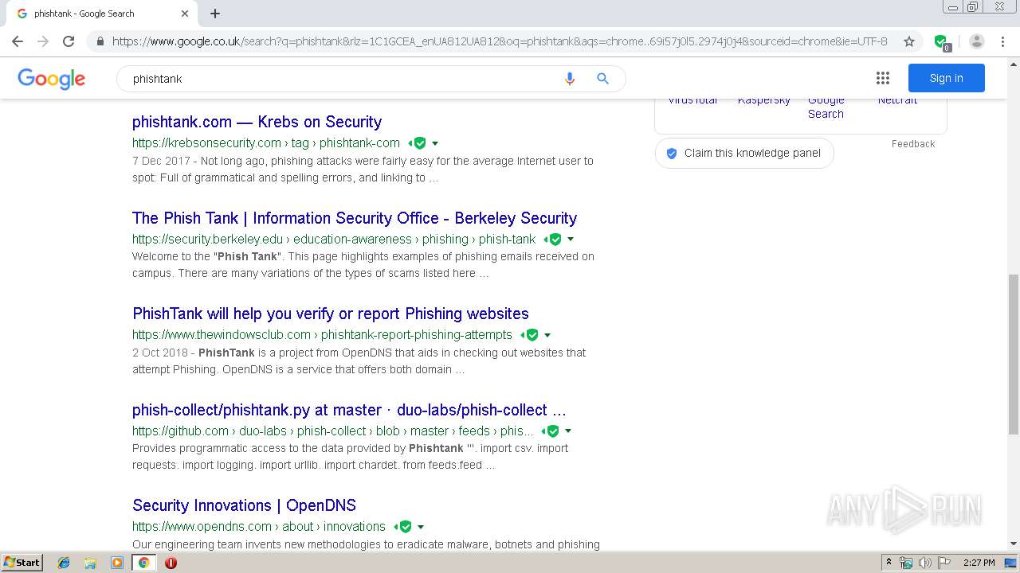
Task: View site info via padlock icon
Action: click(x=100, y=41)
